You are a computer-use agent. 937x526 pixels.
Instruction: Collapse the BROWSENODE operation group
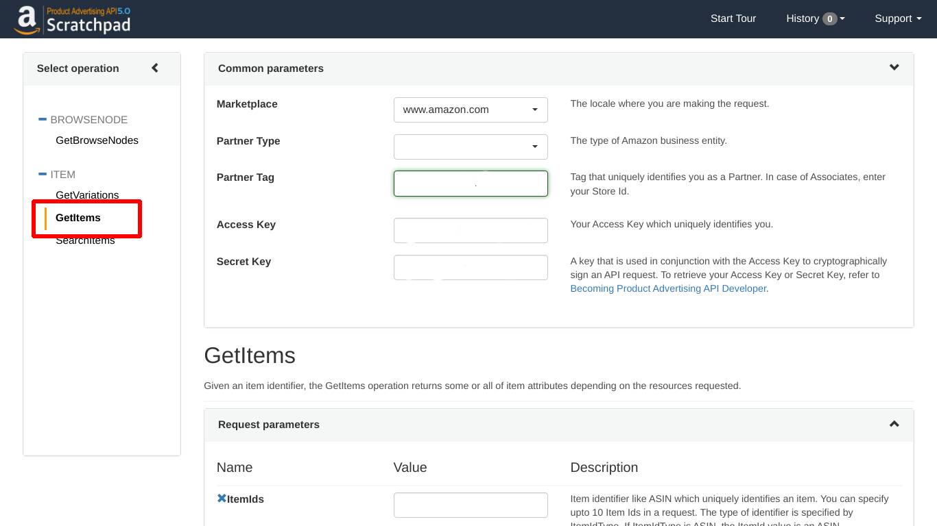pyautogui.click(x=42, y=118)
